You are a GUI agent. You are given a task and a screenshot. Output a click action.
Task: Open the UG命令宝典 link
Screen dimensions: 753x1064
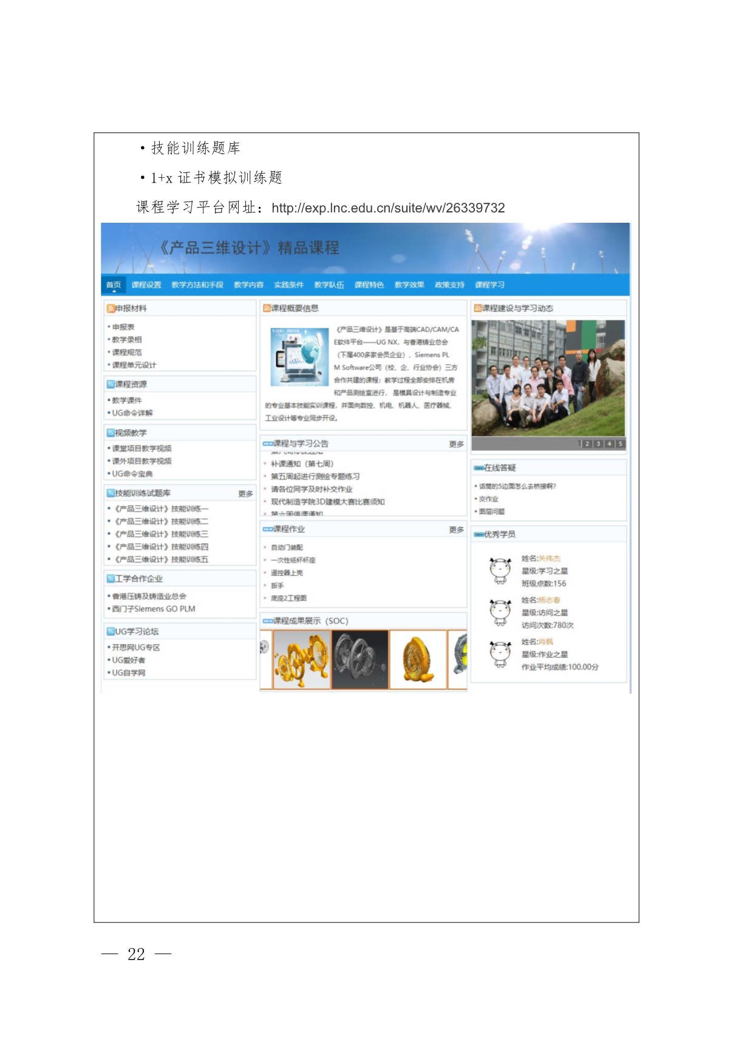coord(132,474)
